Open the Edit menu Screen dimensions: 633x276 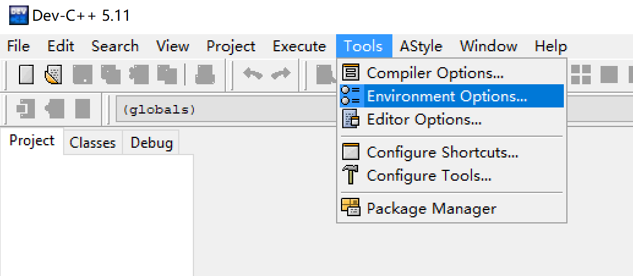click(61, 46)
